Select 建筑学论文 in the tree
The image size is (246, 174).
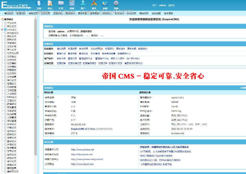[13, 172]
